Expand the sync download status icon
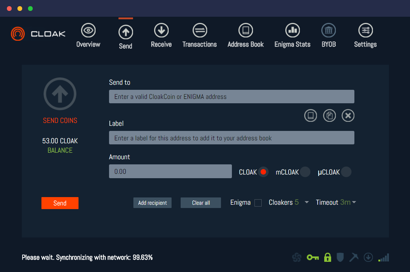 [x=368, y=257]
